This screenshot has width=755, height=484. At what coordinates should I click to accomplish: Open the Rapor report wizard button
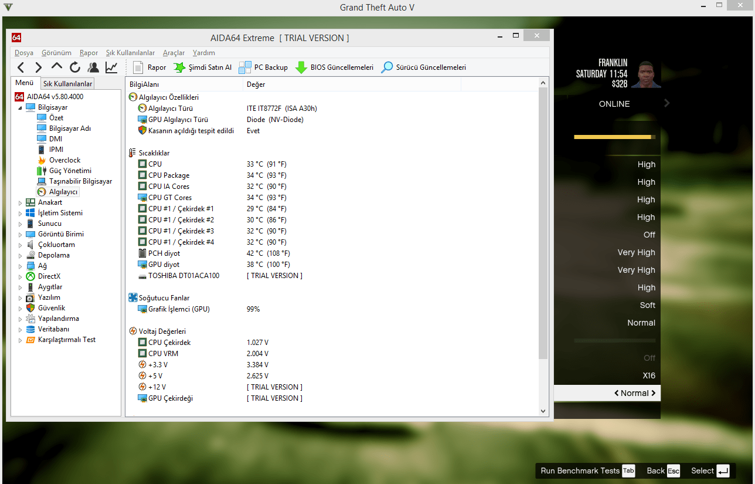point(150,67)
